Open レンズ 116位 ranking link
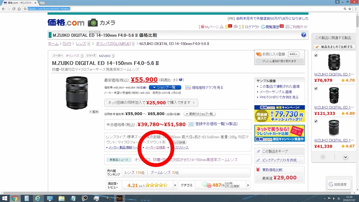 pyautogui.click(x=134, y=173)
